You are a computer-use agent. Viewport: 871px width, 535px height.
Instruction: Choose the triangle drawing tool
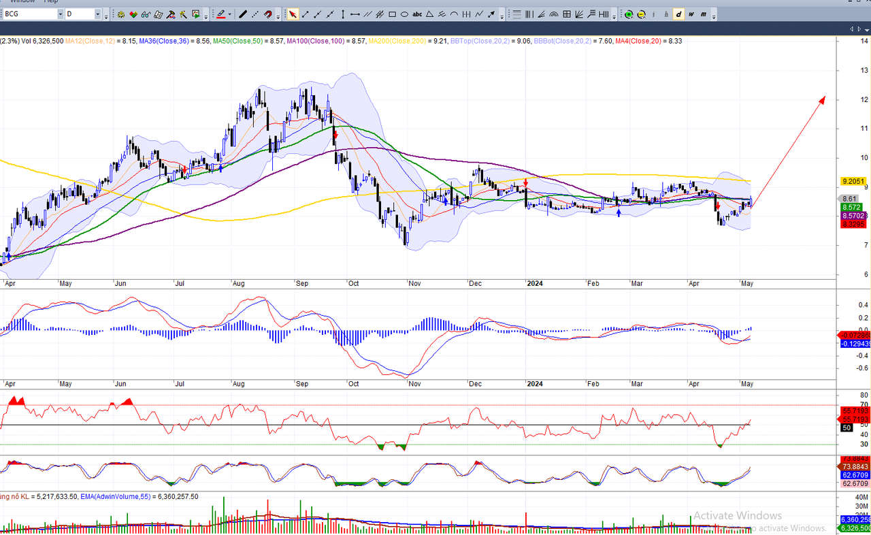click(429, 14)
